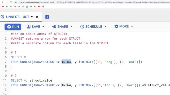The image size is (170, 95).
Task: Click the 'foo' string literal
Action: pyautogui.click(x=107, y=85)
